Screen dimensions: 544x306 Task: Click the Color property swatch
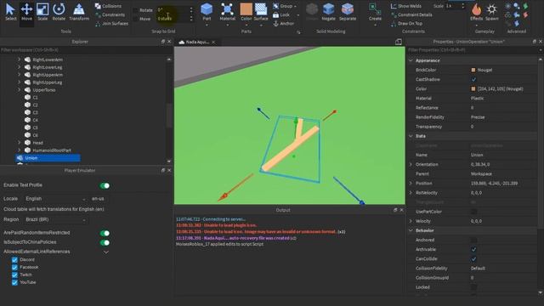[473, 88]
